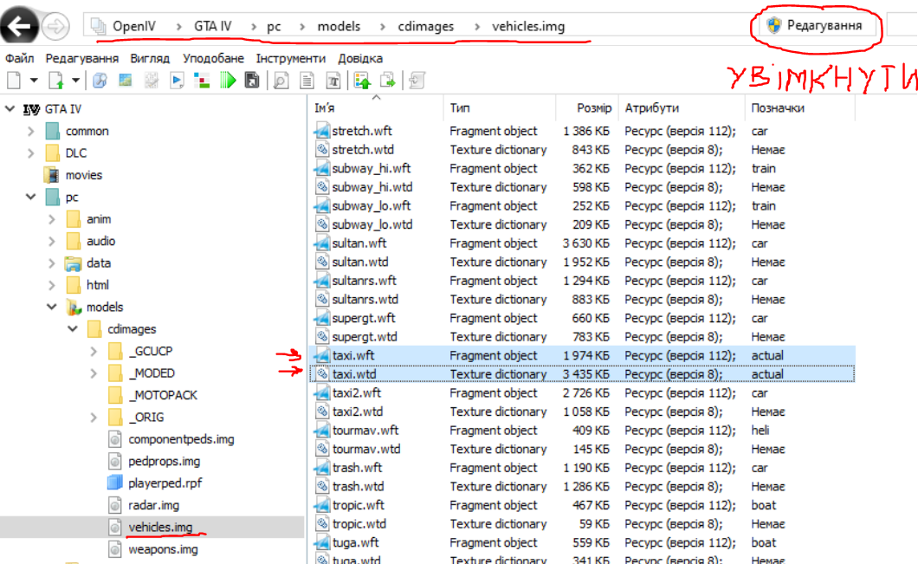Click the disc icon of radar.img
This screenshot has height=564, width=918.
[115, 505]
